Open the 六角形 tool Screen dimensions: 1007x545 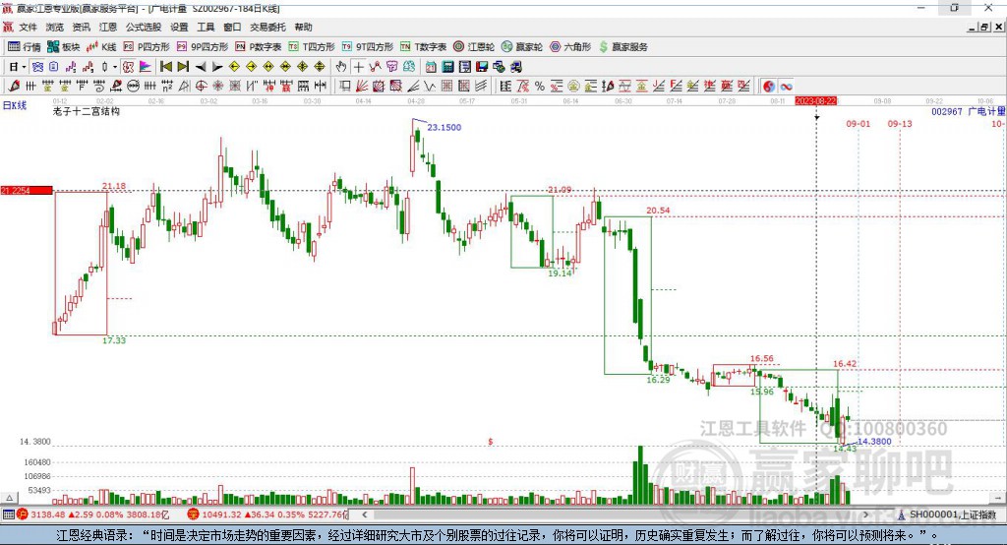coord(570,47)
